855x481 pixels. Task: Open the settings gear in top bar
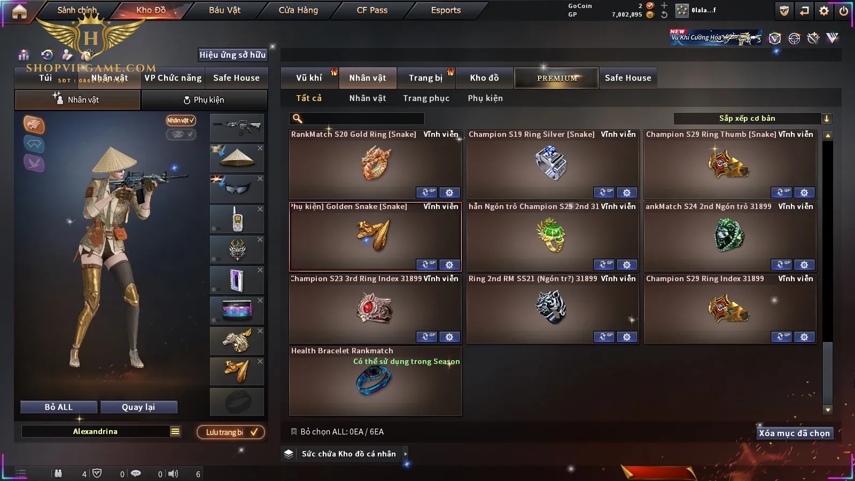(824, 11)
